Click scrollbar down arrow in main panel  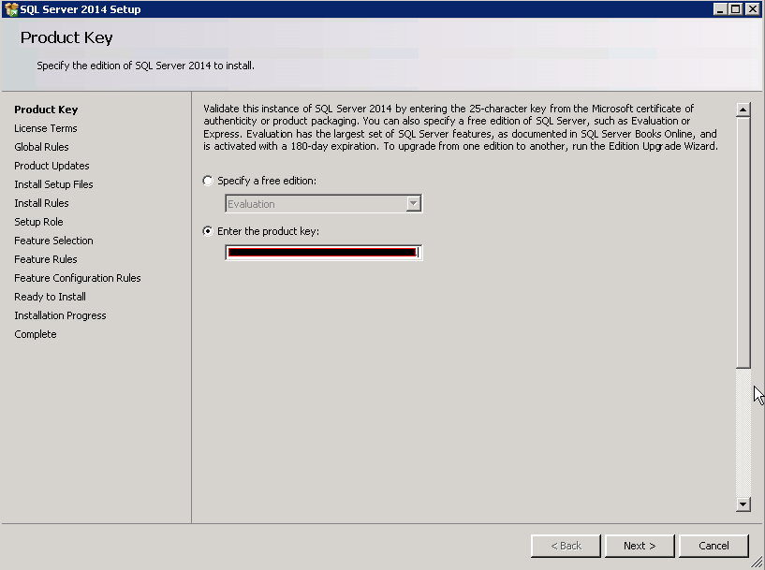tap(743, 504)
